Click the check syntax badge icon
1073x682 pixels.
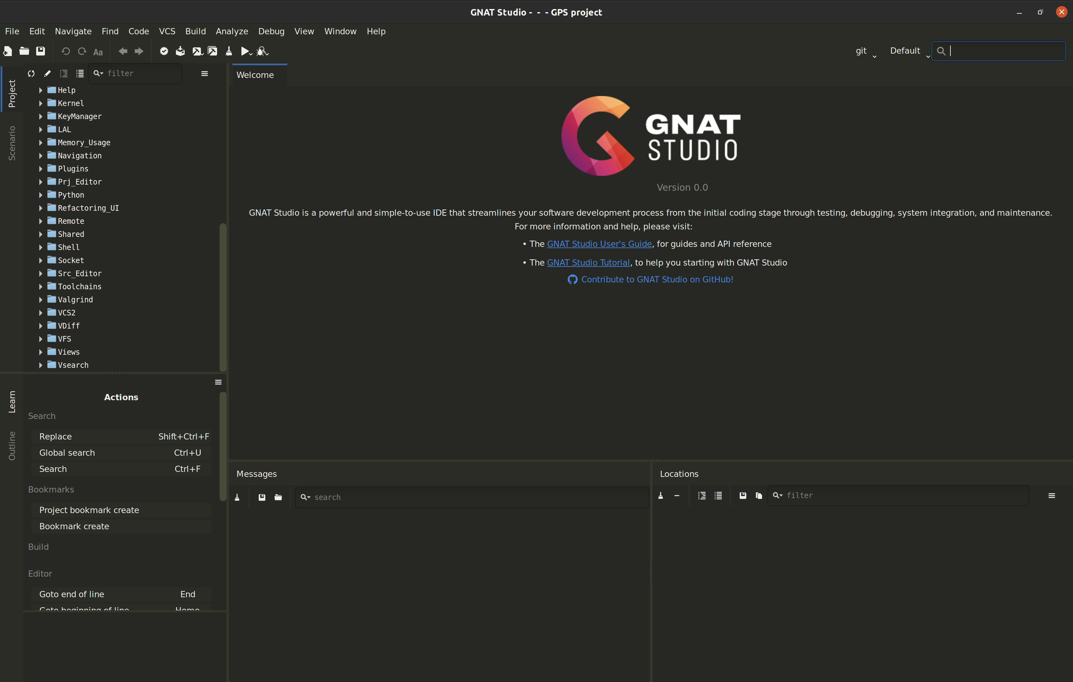pyautogui.click(x=164, y=51)
